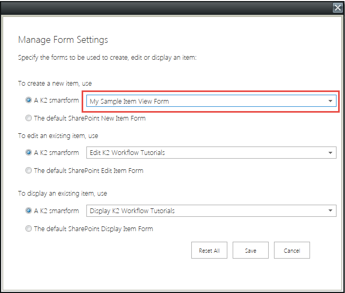Click the 'To display an existing item, use' label
The width and height of the screenshot is (345, 293).
coord(63,194)
